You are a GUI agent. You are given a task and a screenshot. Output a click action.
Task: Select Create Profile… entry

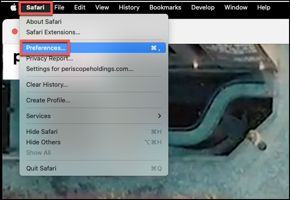click(x=94, y=100)
